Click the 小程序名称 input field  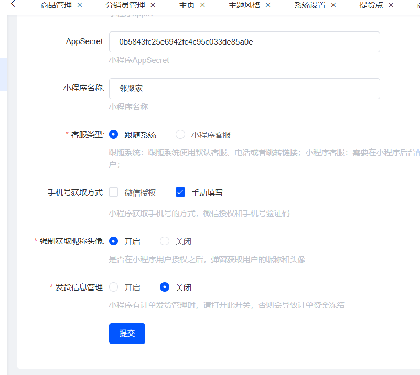click(244, 89)
